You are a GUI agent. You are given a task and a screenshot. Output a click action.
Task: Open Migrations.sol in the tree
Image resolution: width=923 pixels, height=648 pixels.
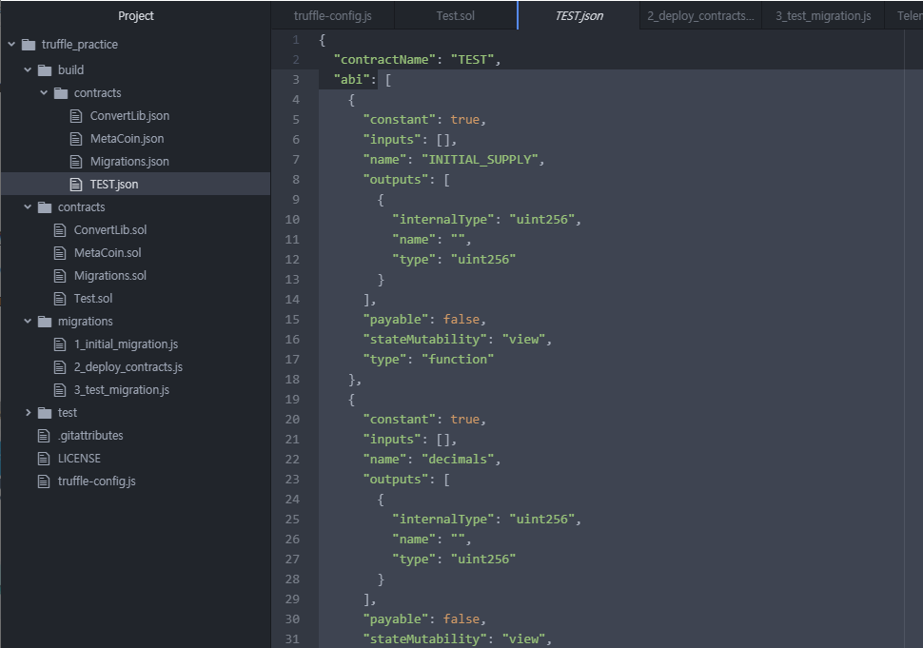(x=110, y=275)
